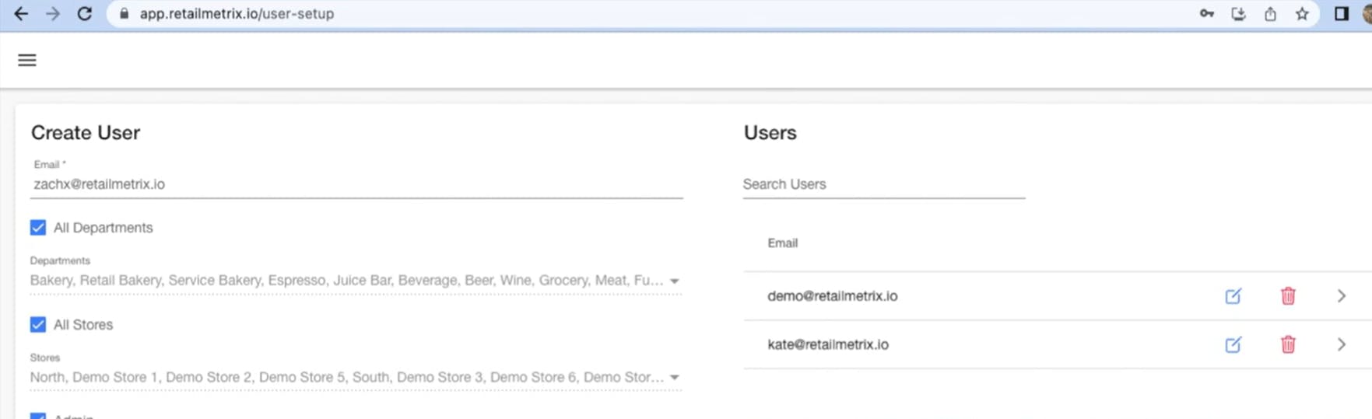The width and height of the screenshot is (1372, 419).
Task: Open the saved passwords key icon
Action: tap(1207, 14)
